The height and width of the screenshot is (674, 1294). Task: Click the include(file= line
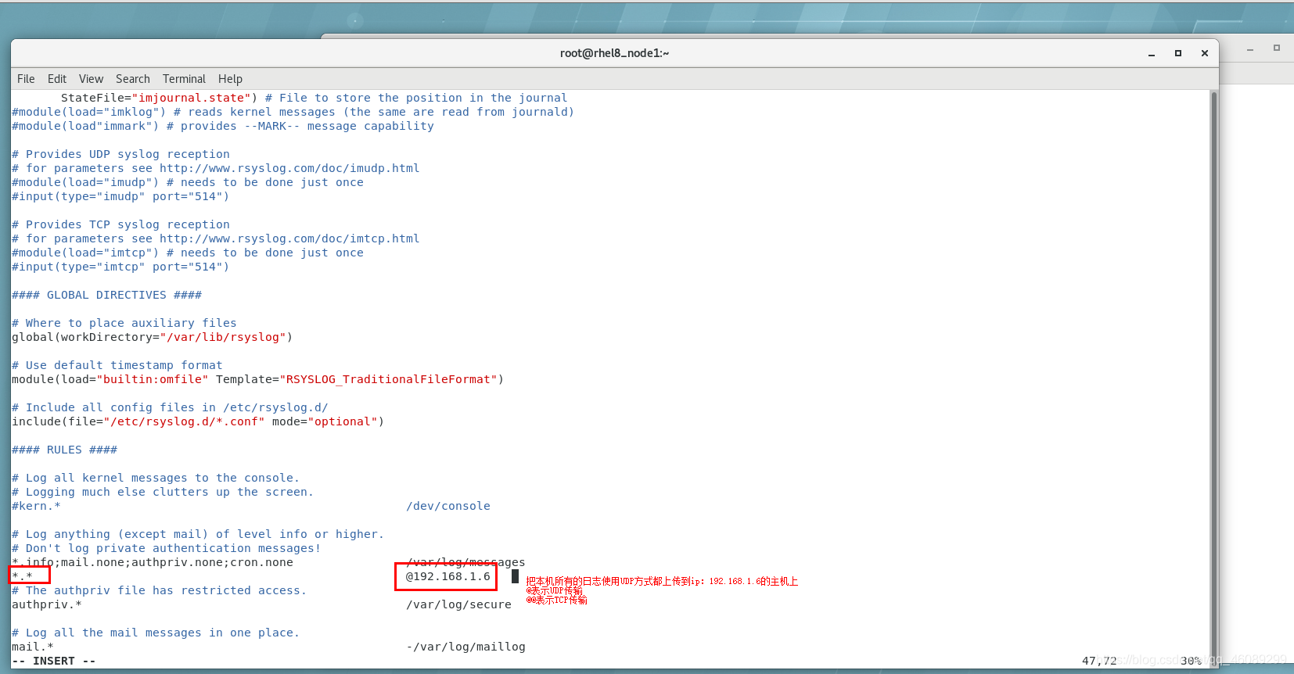click(x=198, y=421)
